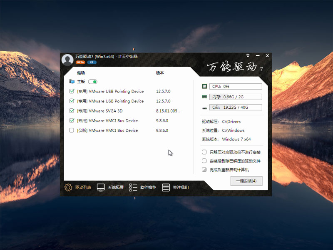
Task: Click the green memory module icon
Action: [x=204, y=97]
